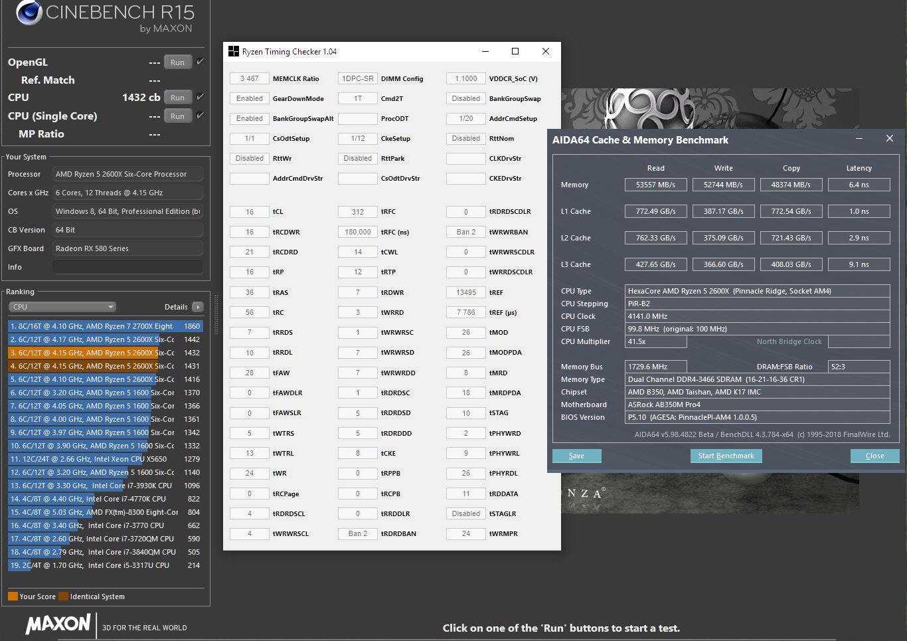Select the Intel Core i7-3770 ranking entry
907x641 pixels.
click(x=106, y=525)
